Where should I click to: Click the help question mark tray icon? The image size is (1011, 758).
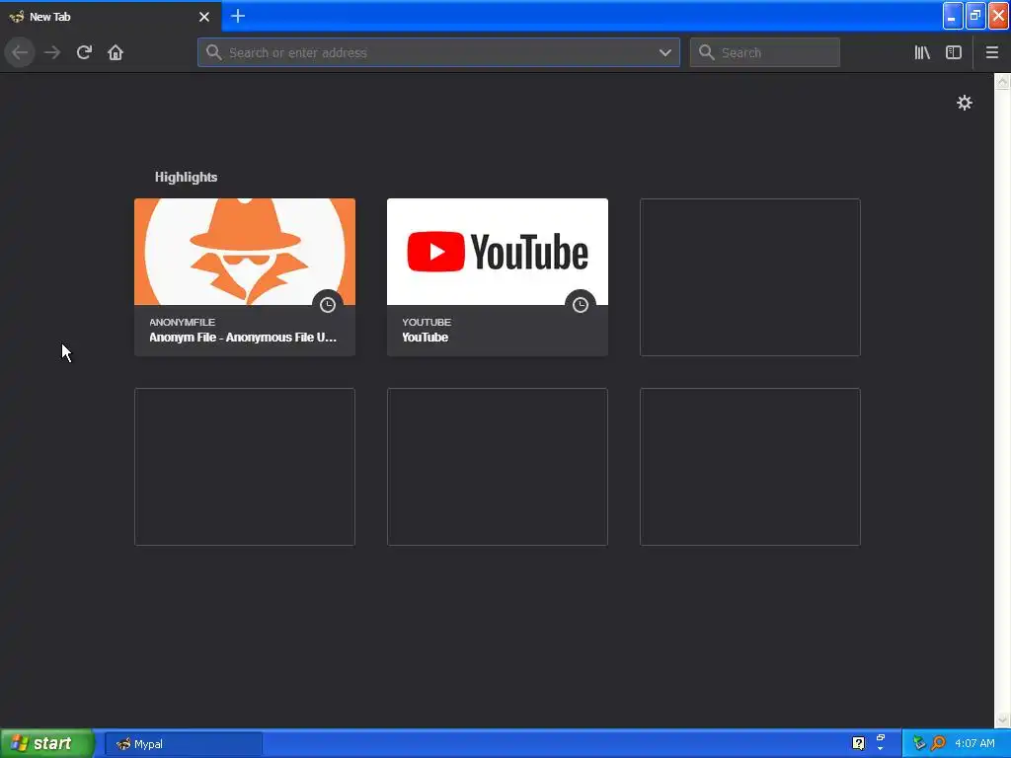coord(858,743)
